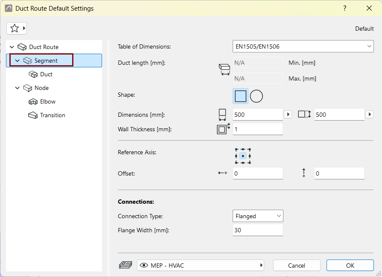
Task: Open the width preset values arrow
Action: coord(288,114)
